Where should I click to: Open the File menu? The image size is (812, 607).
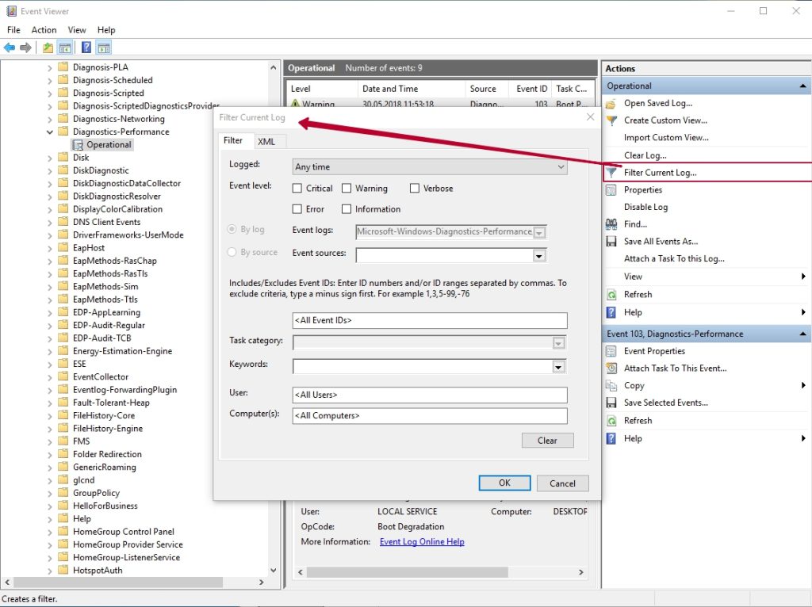coord(13,30)
